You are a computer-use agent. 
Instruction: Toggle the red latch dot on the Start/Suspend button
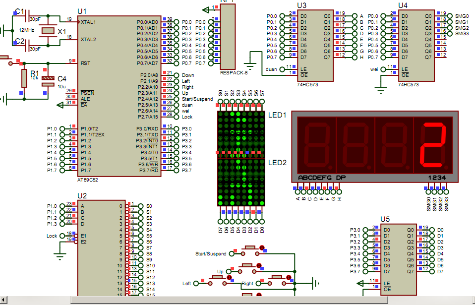point(262,247)
